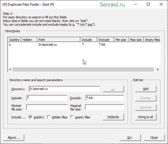Click the Add button
168x144 pixels.
pos(146,89)
